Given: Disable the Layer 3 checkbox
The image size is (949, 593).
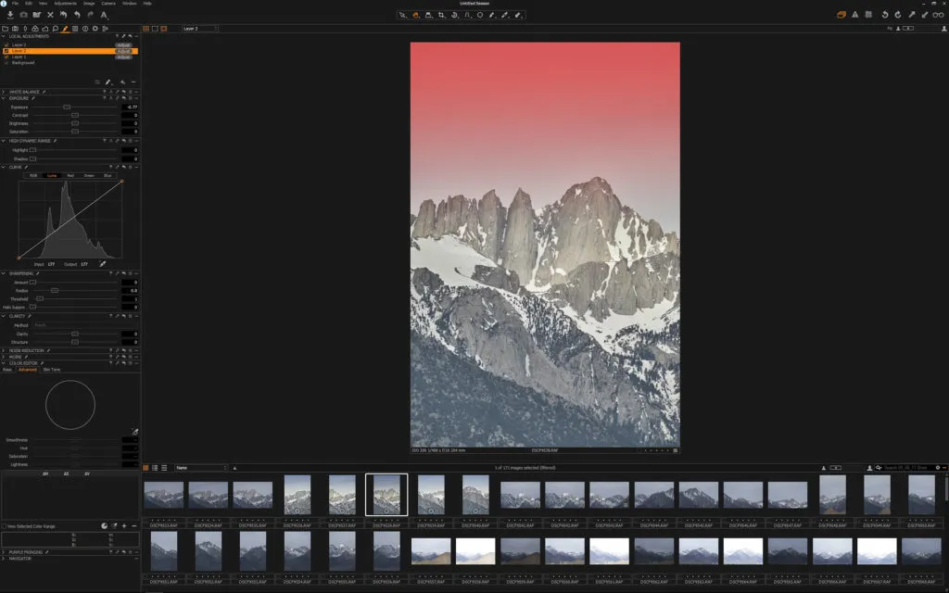Looking at the screenshot, I should [6, 45].
